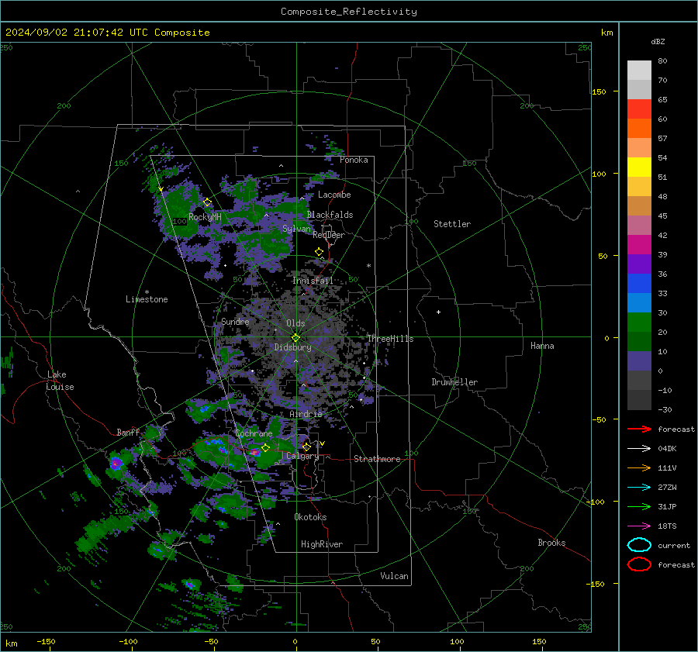Select the Okotoks label

(x=310, y=517)
